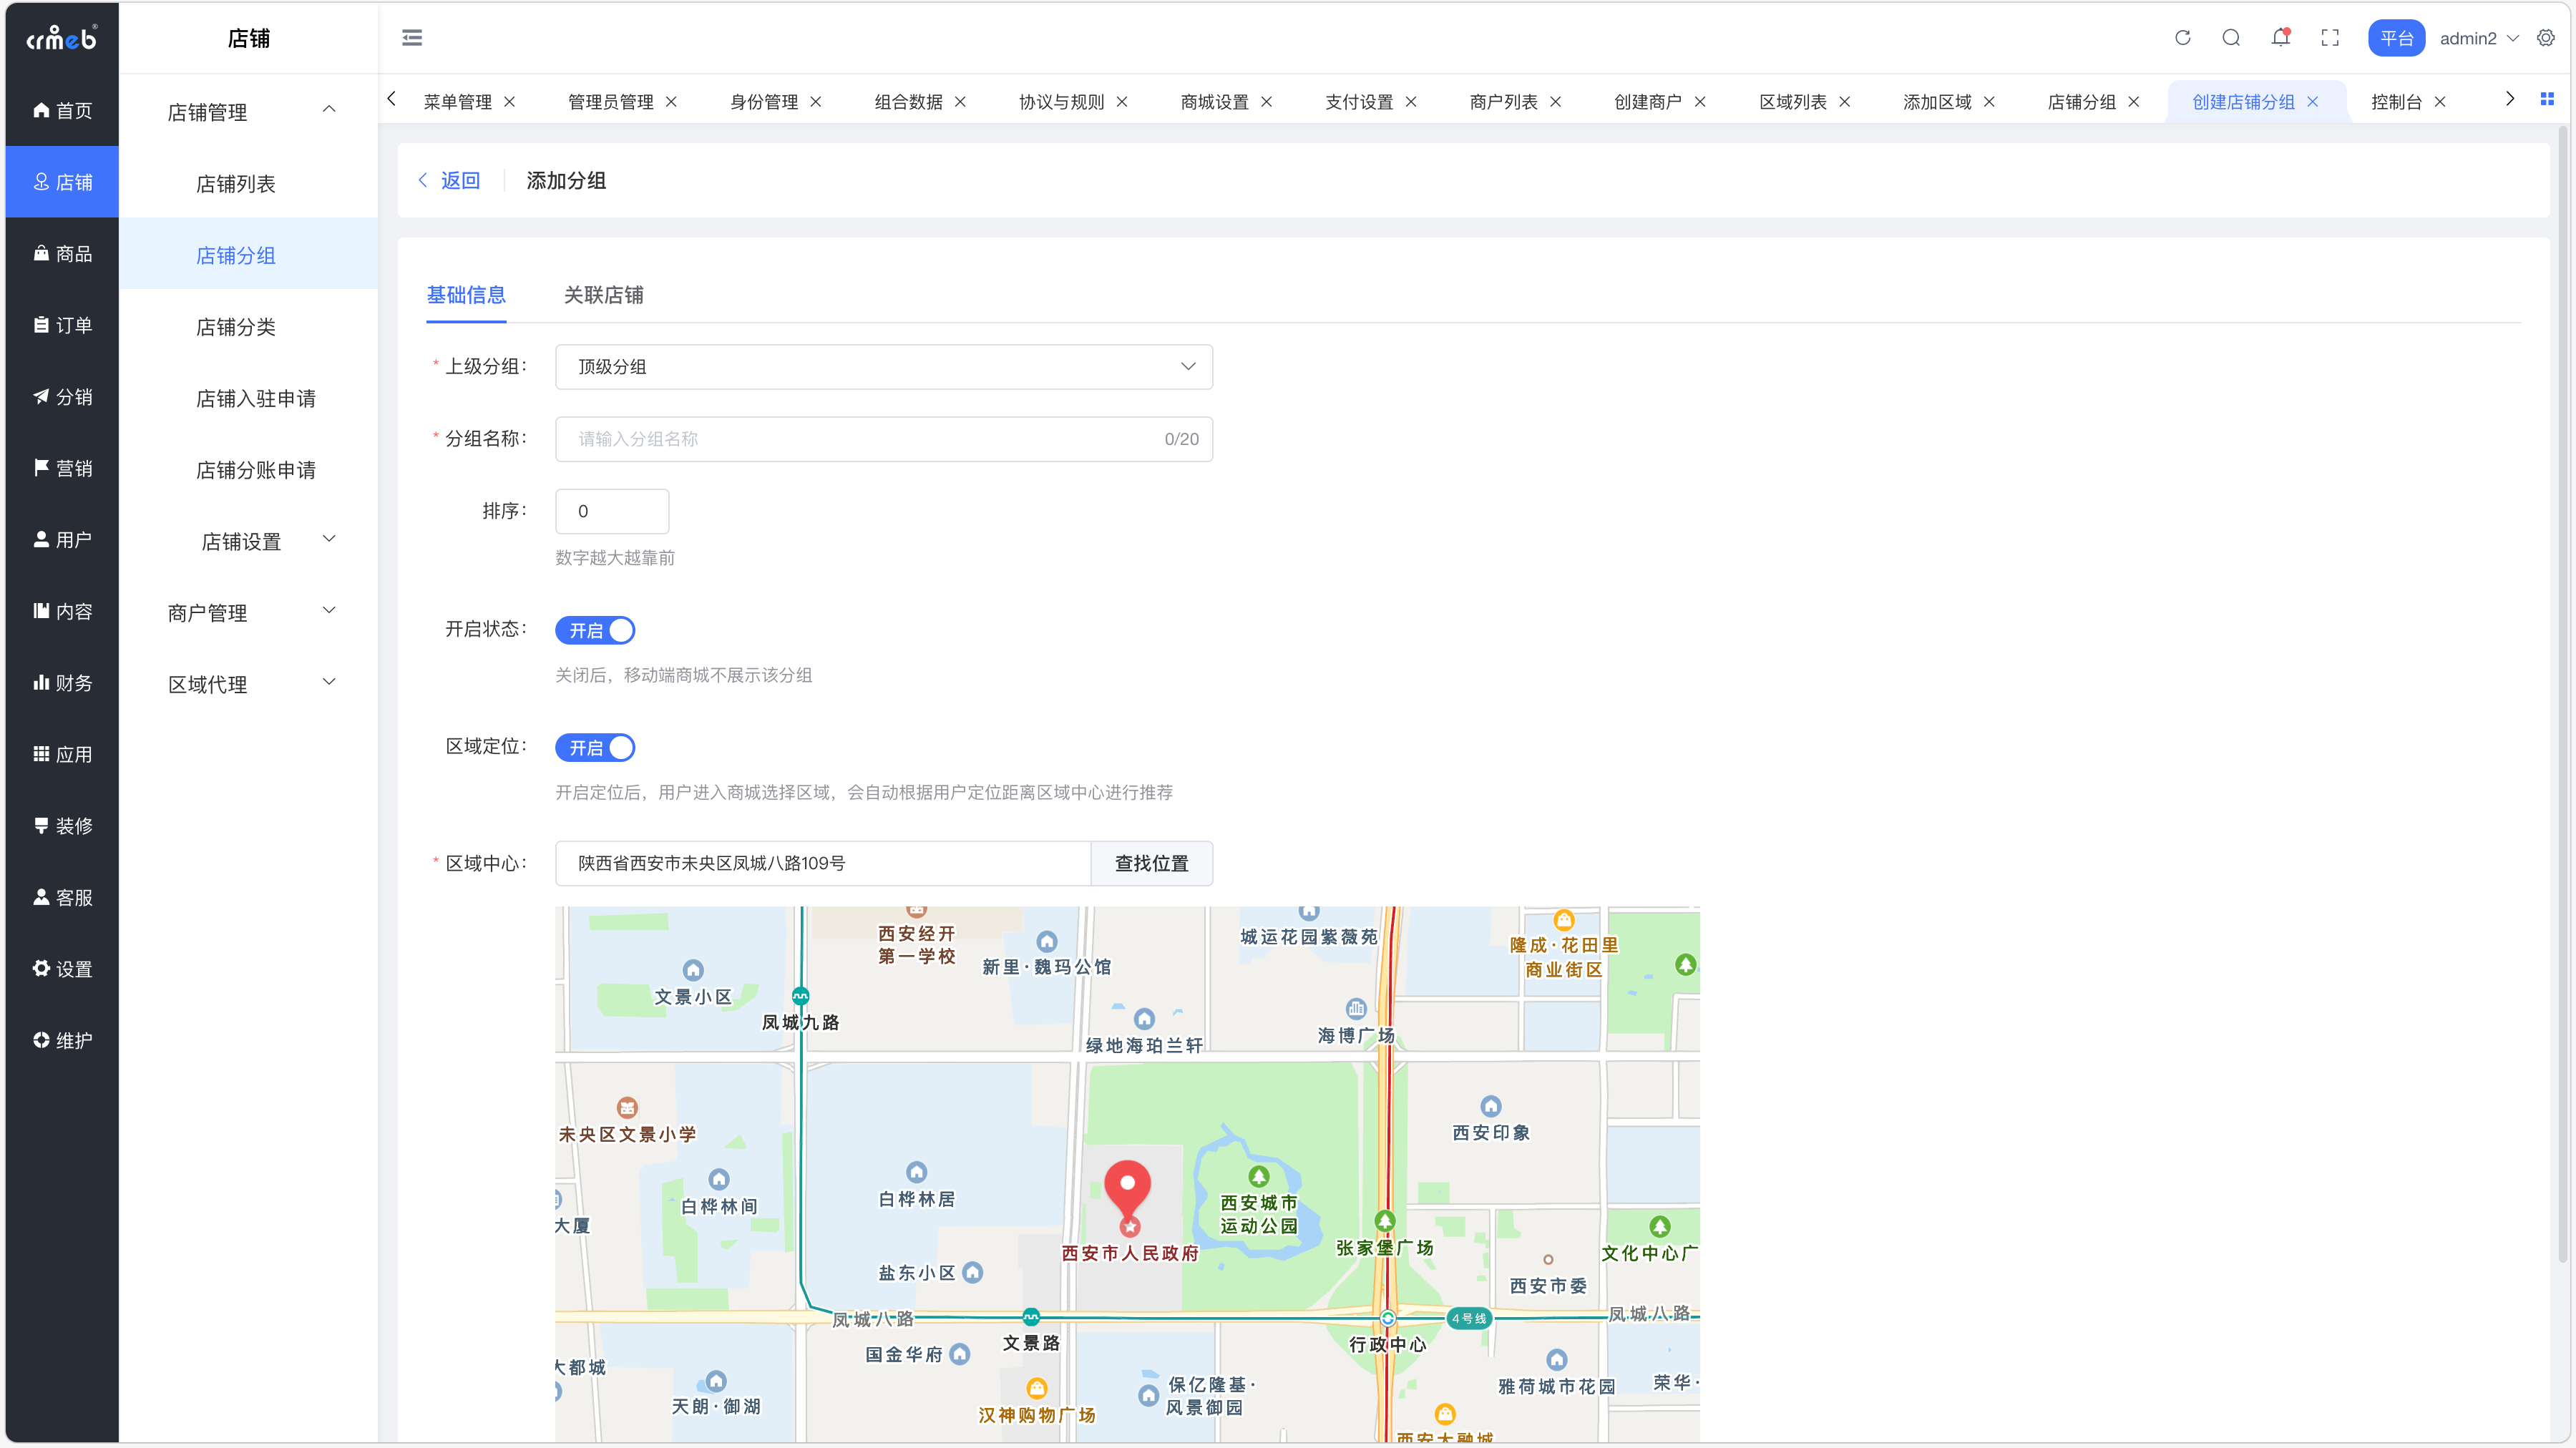Click into the 分组名称 input field
This screenshot has height=1448, width=2576.
click(860, 439)
